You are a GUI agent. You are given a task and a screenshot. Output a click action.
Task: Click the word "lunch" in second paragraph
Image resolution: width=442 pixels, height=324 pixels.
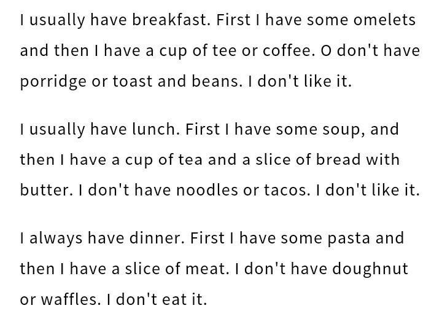pyautogui.click(x=154, y=129)
